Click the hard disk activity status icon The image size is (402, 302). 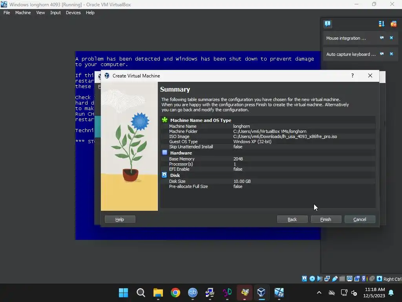coord(304,279)
